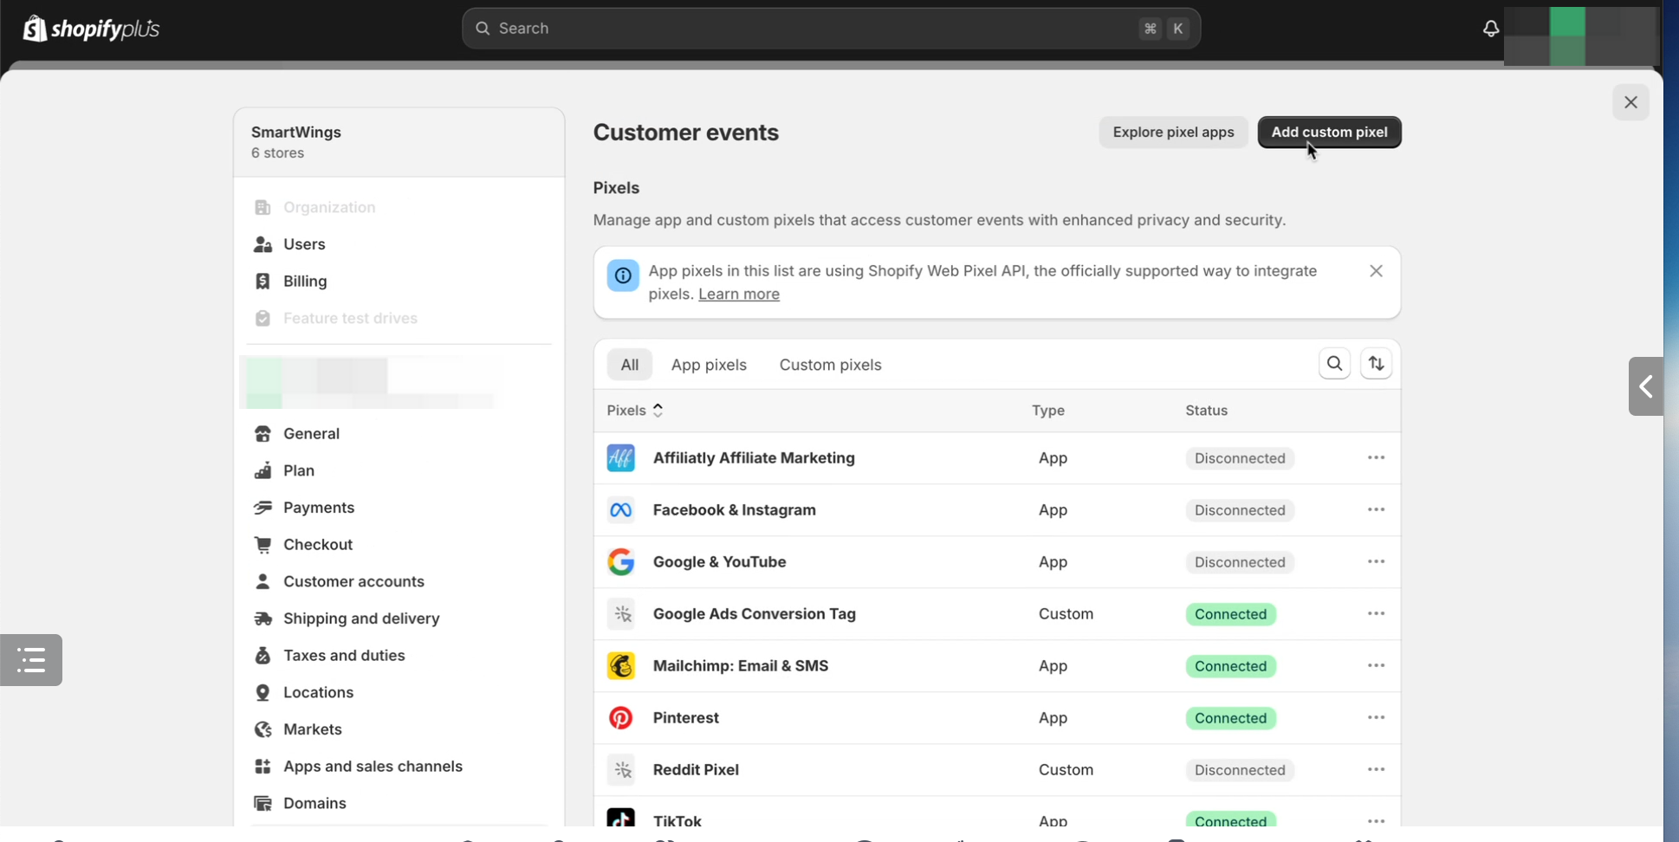
Task: Click the TikTok app icon
Action: [620, 817]
